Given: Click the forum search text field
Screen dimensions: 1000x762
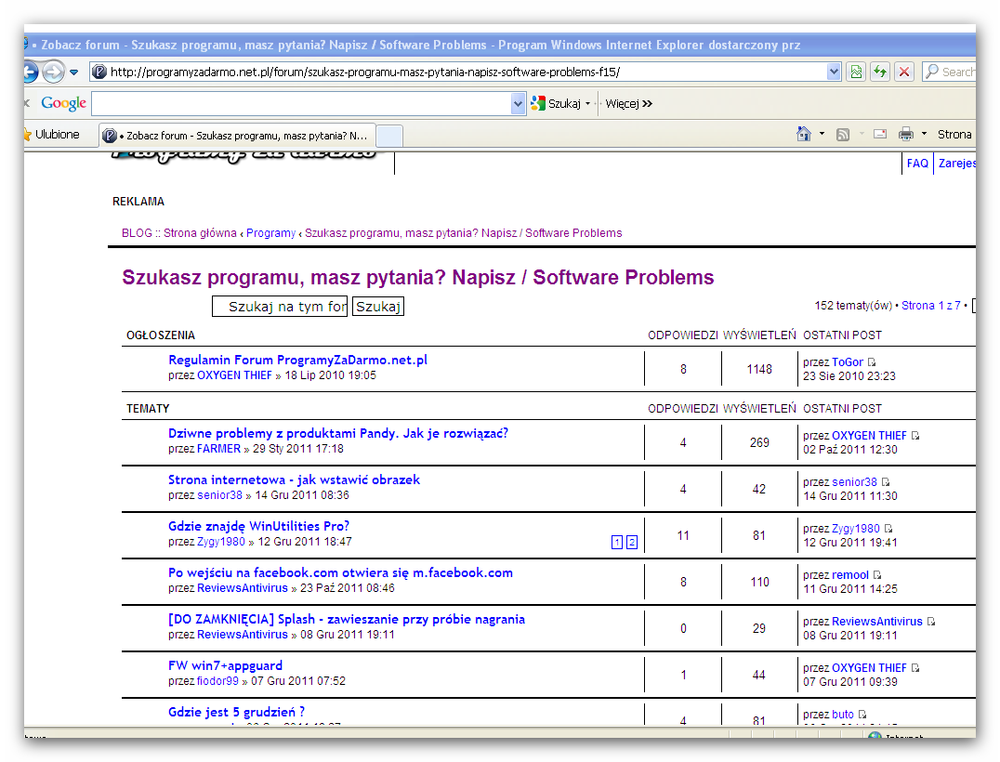Looking at the screenshot, I should tap(280, 307).
